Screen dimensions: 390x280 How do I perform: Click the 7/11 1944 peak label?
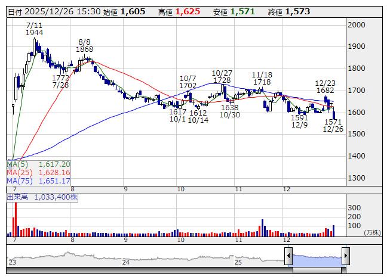pyautogui.click(x=34, y=29)
